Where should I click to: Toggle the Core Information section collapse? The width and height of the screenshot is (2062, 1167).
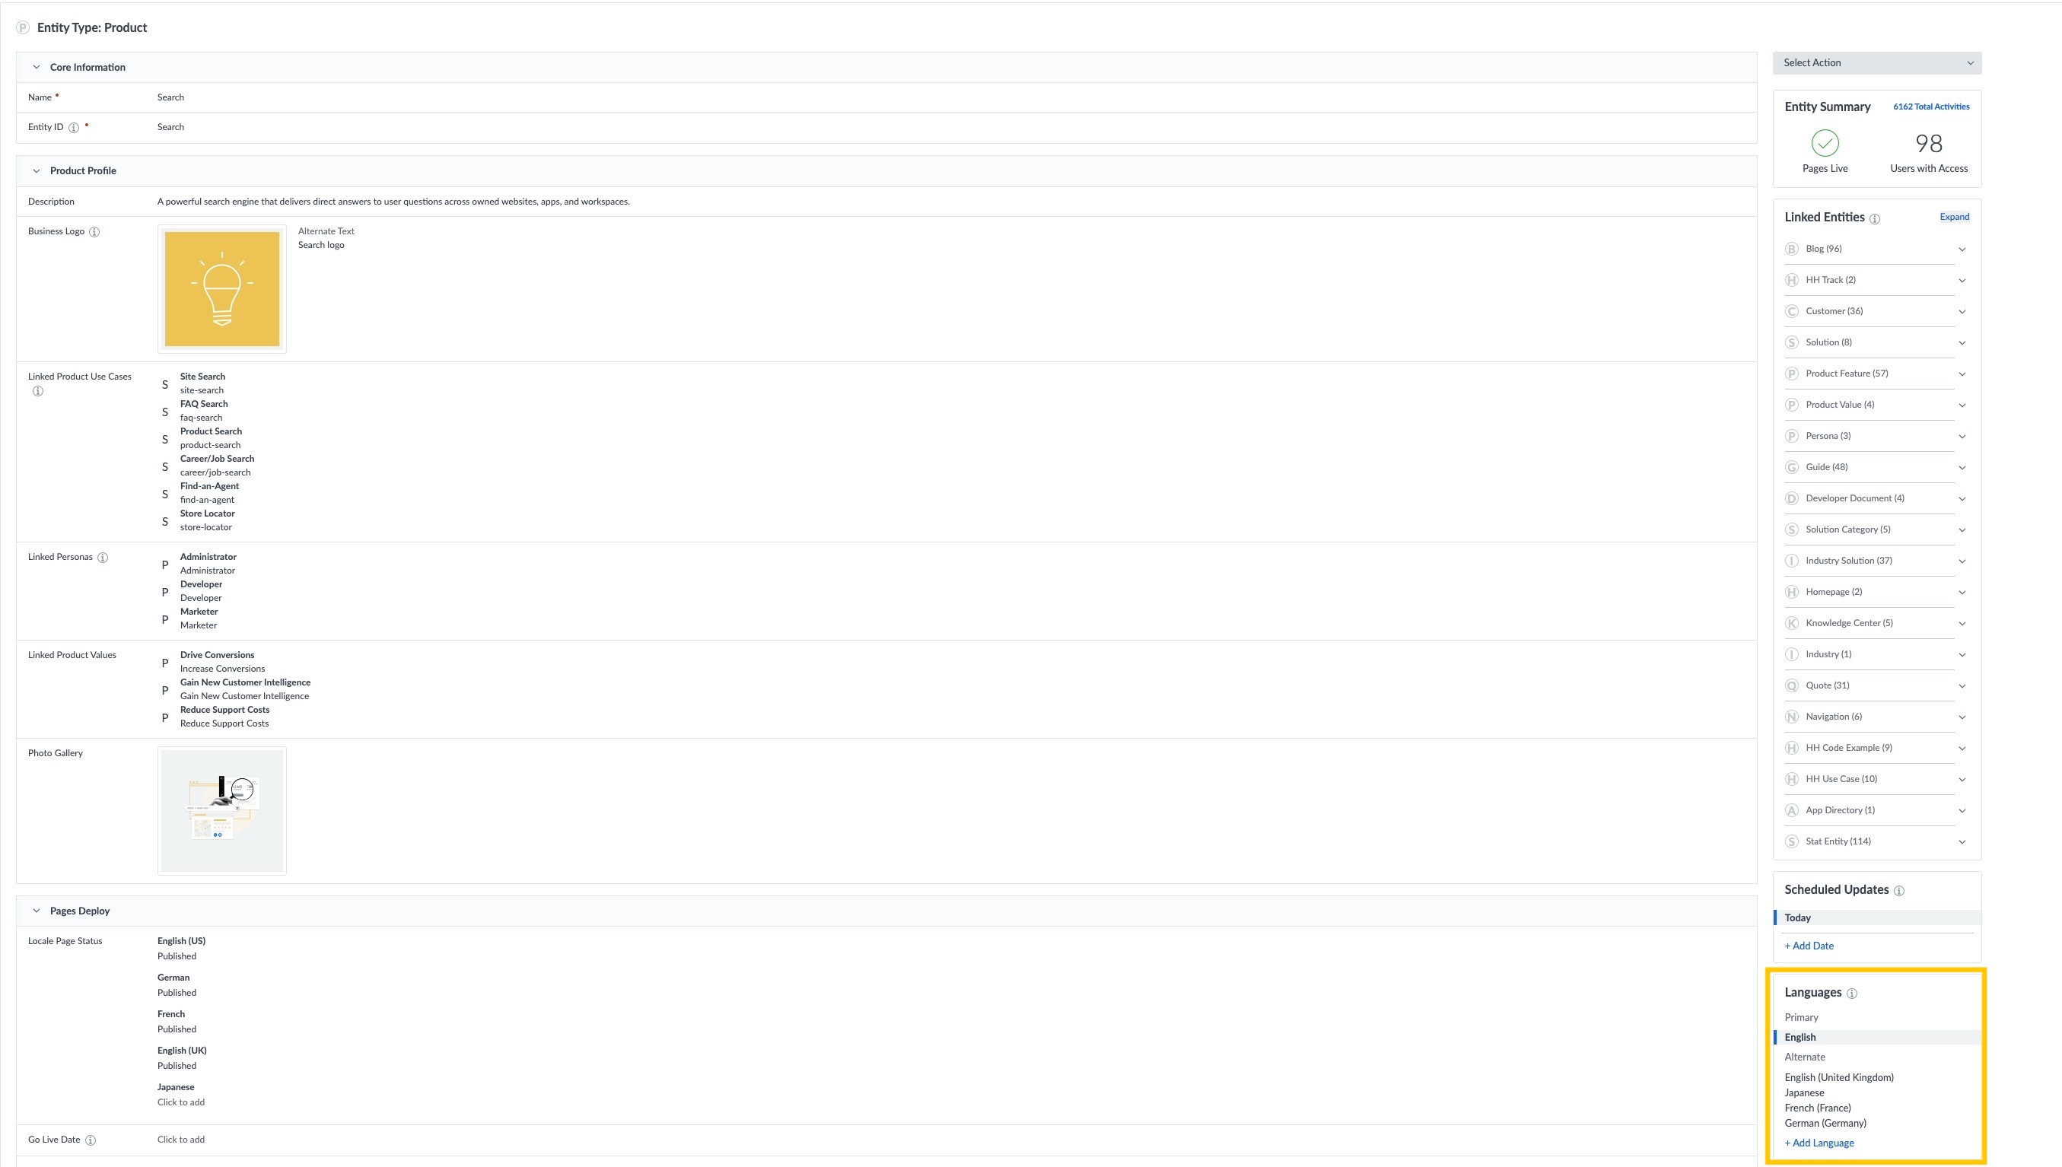(x=34, y=66)
